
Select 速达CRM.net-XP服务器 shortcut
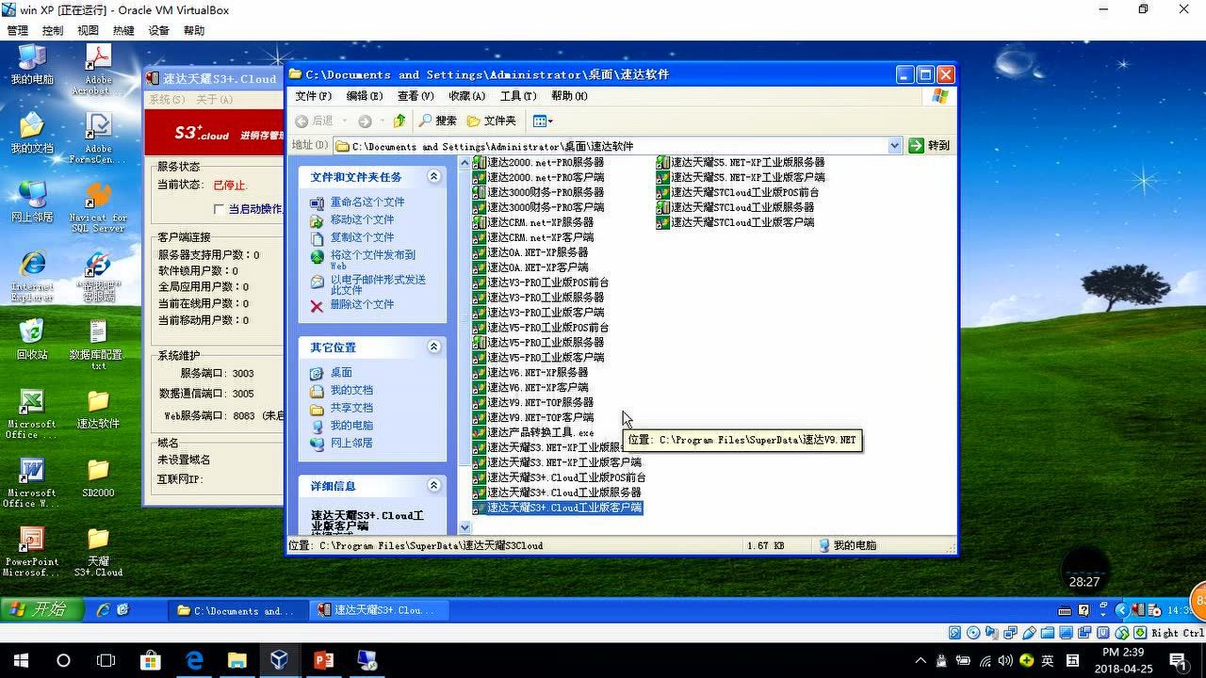coord(533,222)
